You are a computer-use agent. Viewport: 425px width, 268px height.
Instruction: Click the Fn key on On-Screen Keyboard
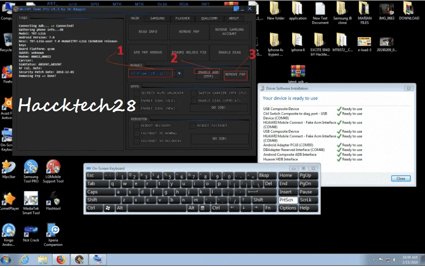[x=270, y=208]
